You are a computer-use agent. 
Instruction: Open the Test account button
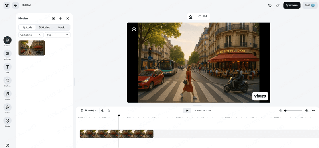point(310,5)
